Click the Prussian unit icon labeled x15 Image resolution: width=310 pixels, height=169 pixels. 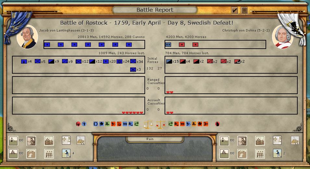pyautogui.click(x=169, y=61)
